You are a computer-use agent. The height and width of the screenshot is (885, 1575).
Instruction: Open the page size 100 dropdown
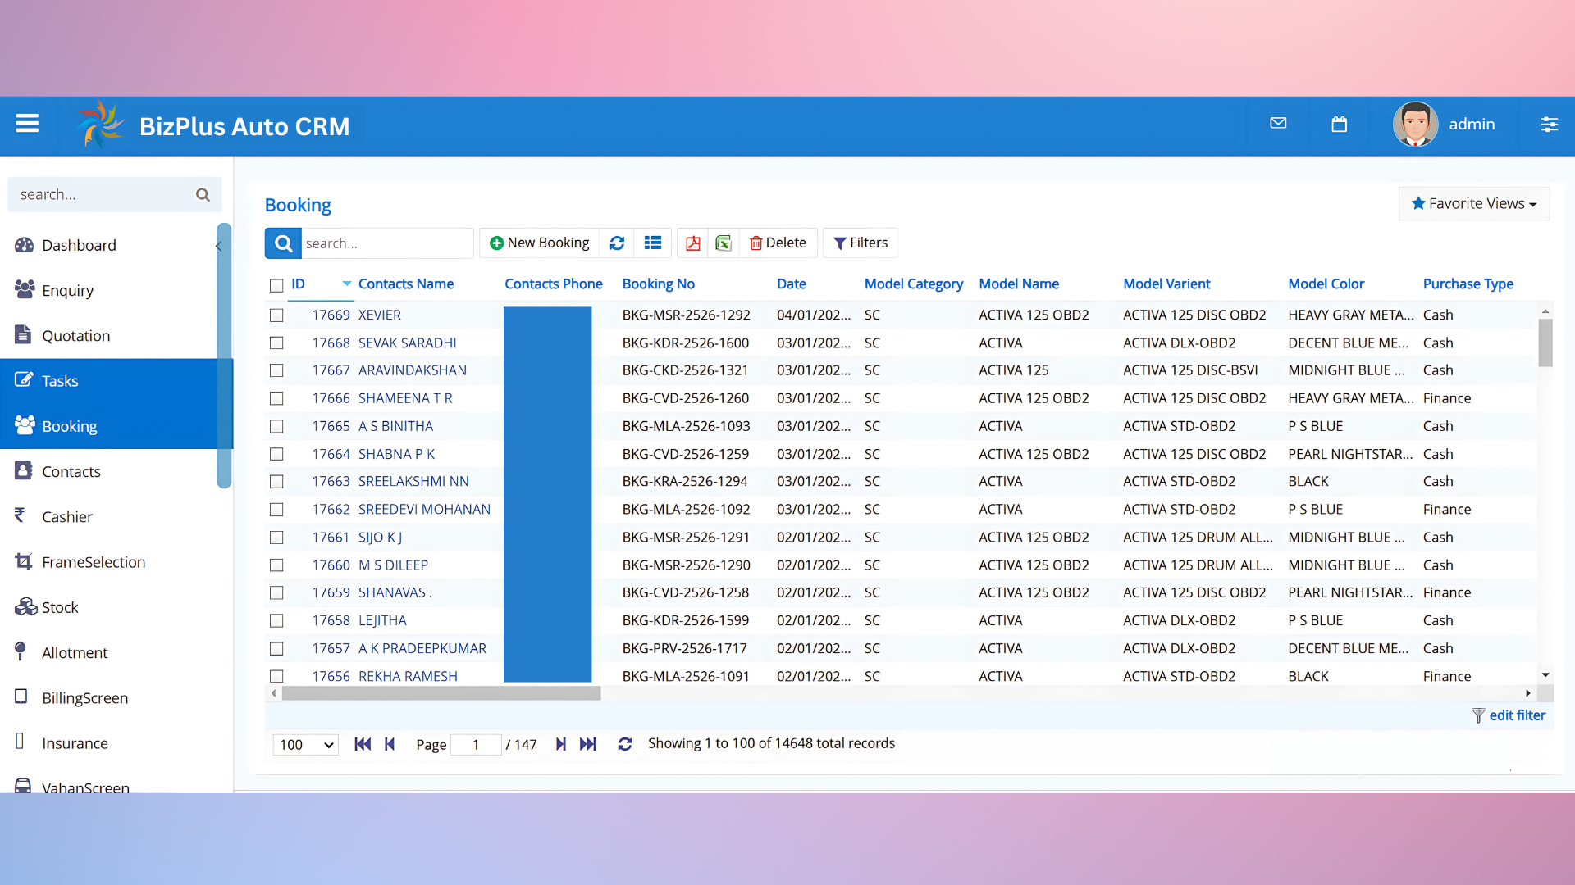tap(305, 744)
